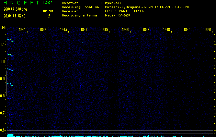
Task: Click the echo trace near 0.95 kHz
Action: pyautogui.click(x=10, y=70)
